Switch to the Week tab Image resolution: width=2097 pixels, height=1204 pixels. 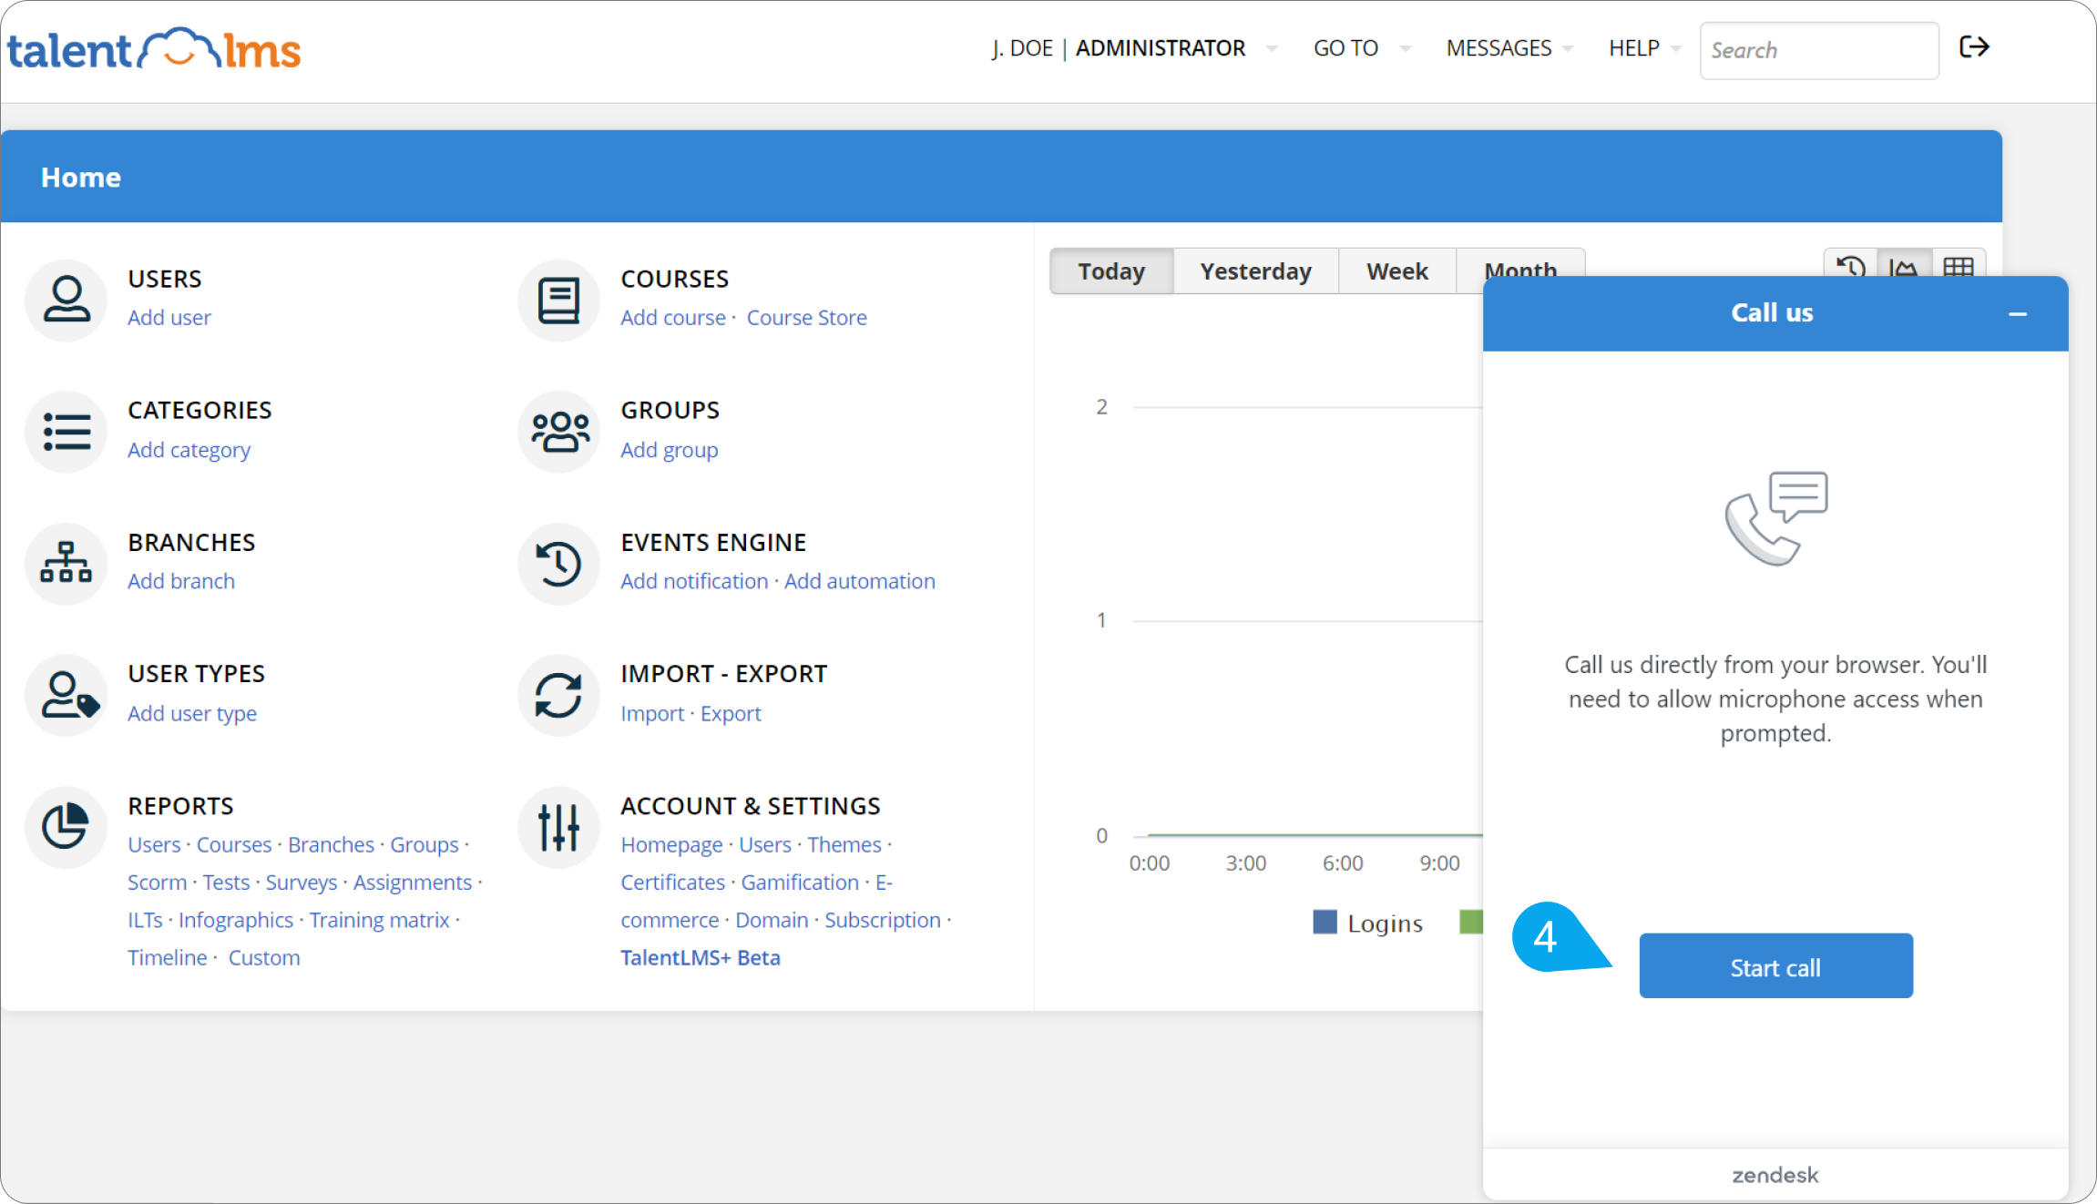(x=1397, y=271)
